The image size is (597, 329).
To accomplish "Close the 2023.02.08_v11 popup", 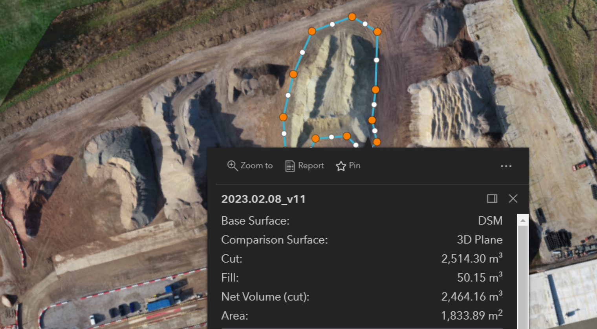I will [x=513, y=199].
